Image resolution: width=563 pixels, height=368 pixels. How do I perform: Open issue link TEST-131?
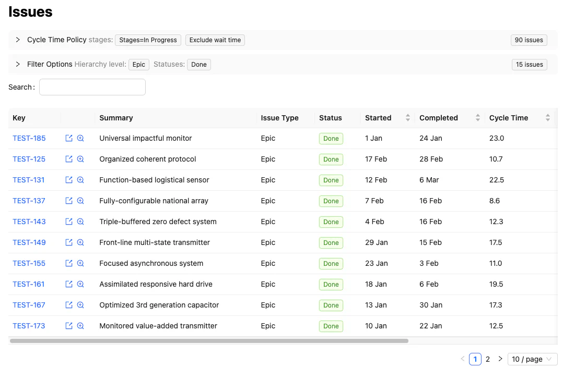(x=28, y=180)
